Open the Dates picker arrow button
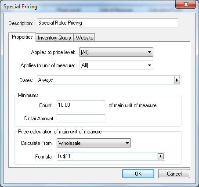This screenshot has height=187, width=199. pos(177,80)
